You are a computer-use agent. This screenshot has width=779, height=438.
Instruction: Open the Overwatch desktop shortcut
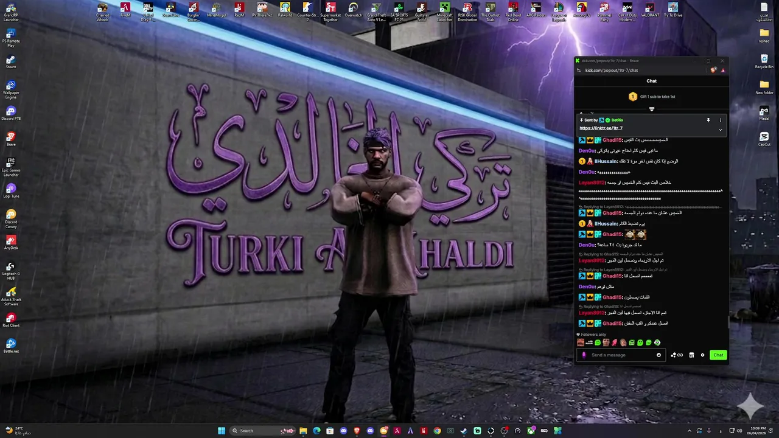tap(353, 10)
